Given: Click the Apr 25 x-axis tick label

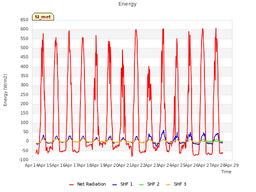Looking at the screenshot, I should (x=178, y=165).
